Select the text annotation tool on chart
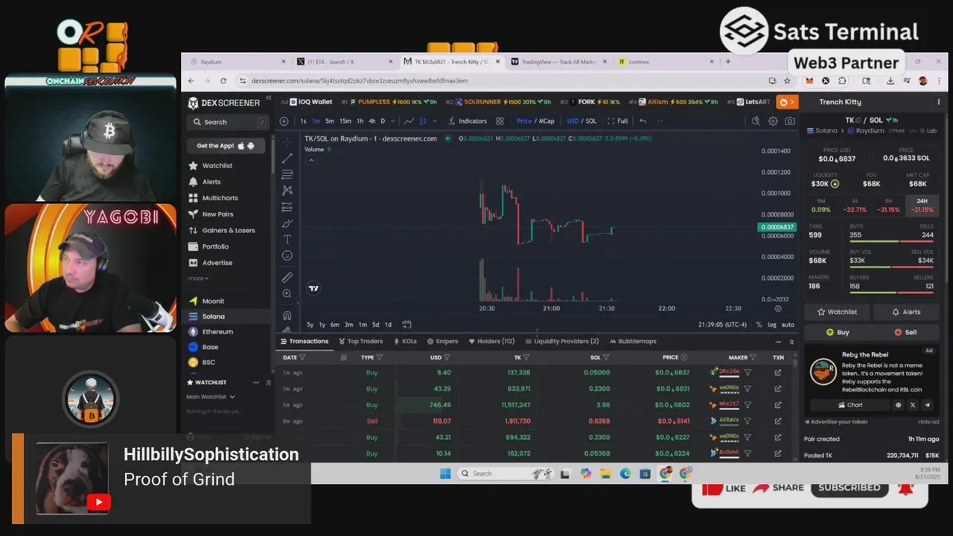The height and width of the screenshot is (536, 953). (287, 240)
